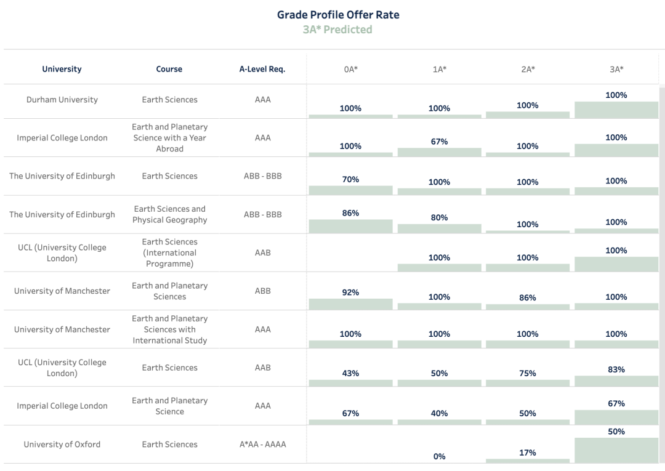
Task: Select the 3A* column header
Action: 616,70
